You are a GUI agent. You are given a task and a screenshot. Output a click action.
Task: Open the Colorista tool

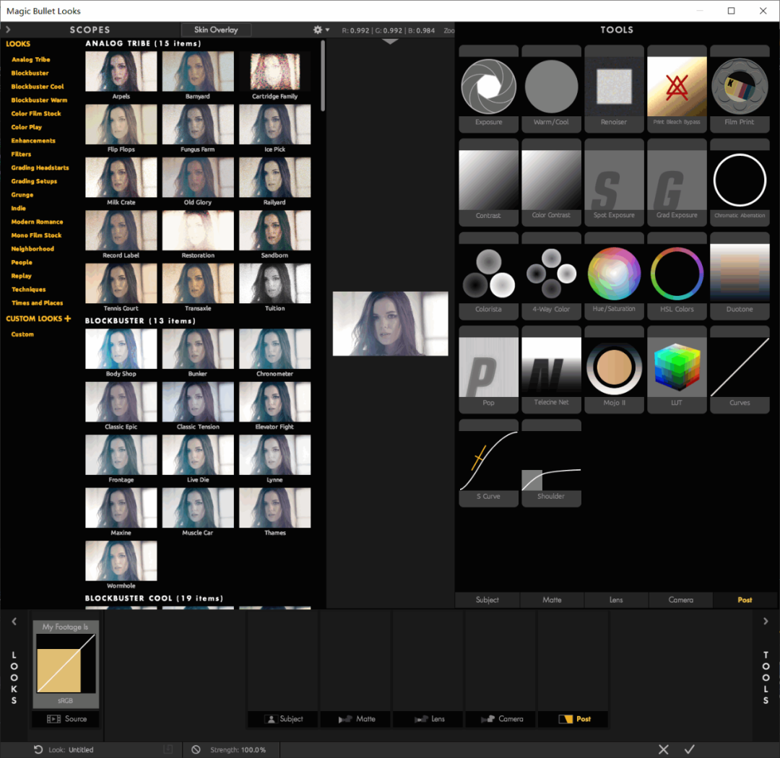pos(488,276)
